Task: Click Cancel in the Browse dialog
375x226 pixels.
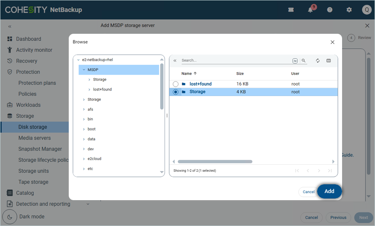Action: 308,192
